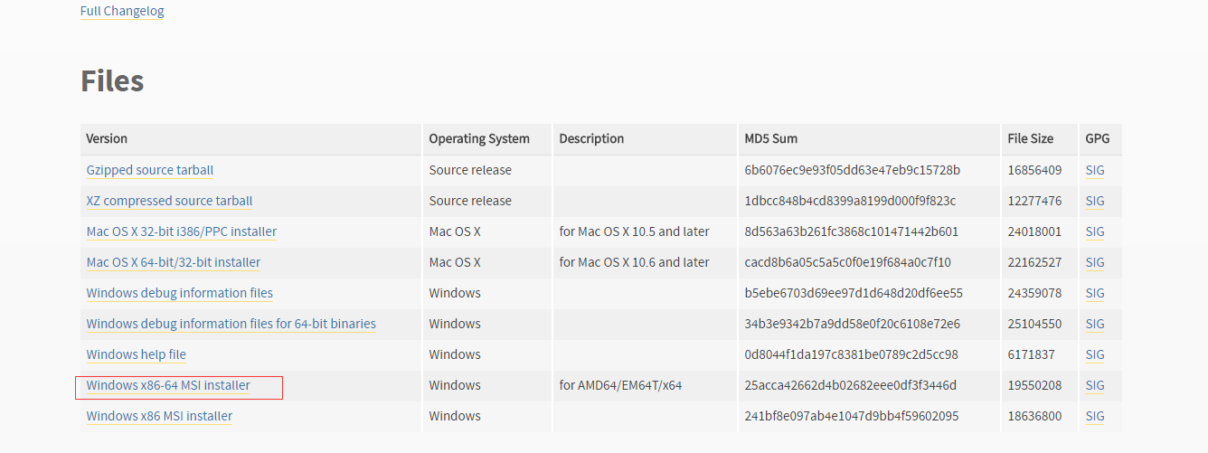Click the MD5 Sum column header
The image size is (1208, 453).
pyautogui.click(x=771, y=138)
